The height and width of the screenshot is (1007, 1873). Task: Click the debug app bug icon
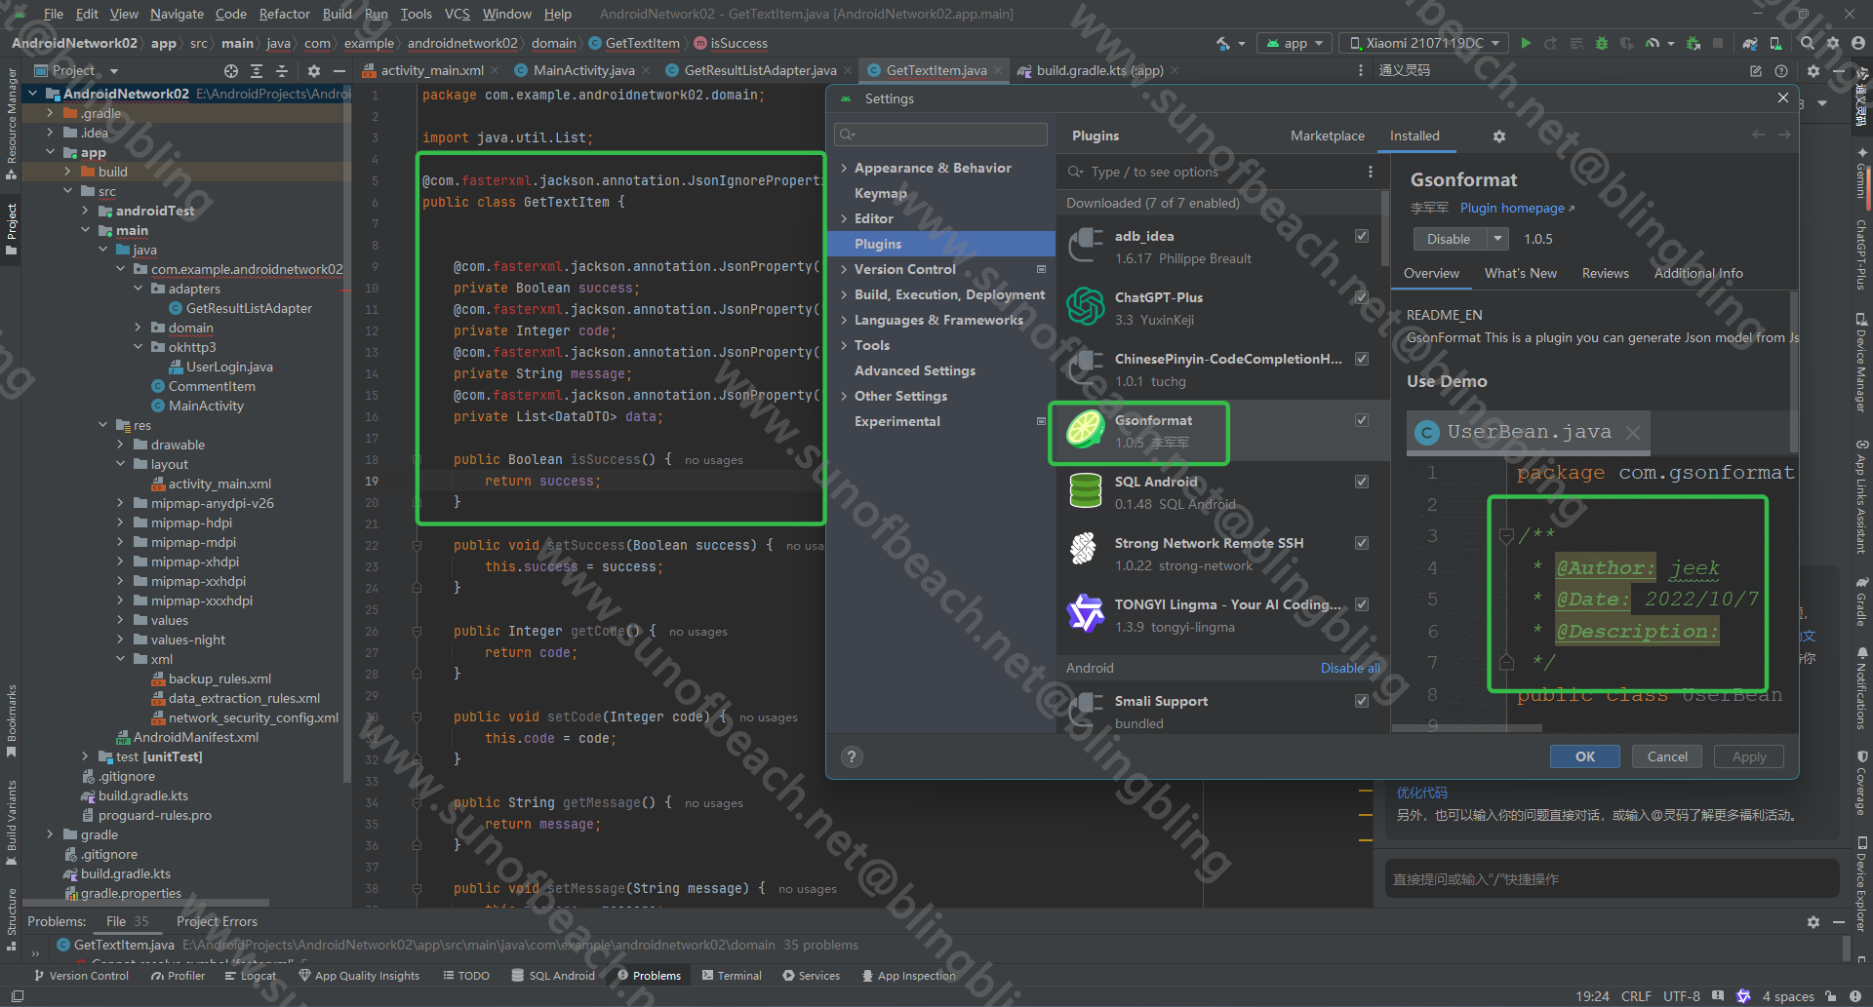[1601, 43]
